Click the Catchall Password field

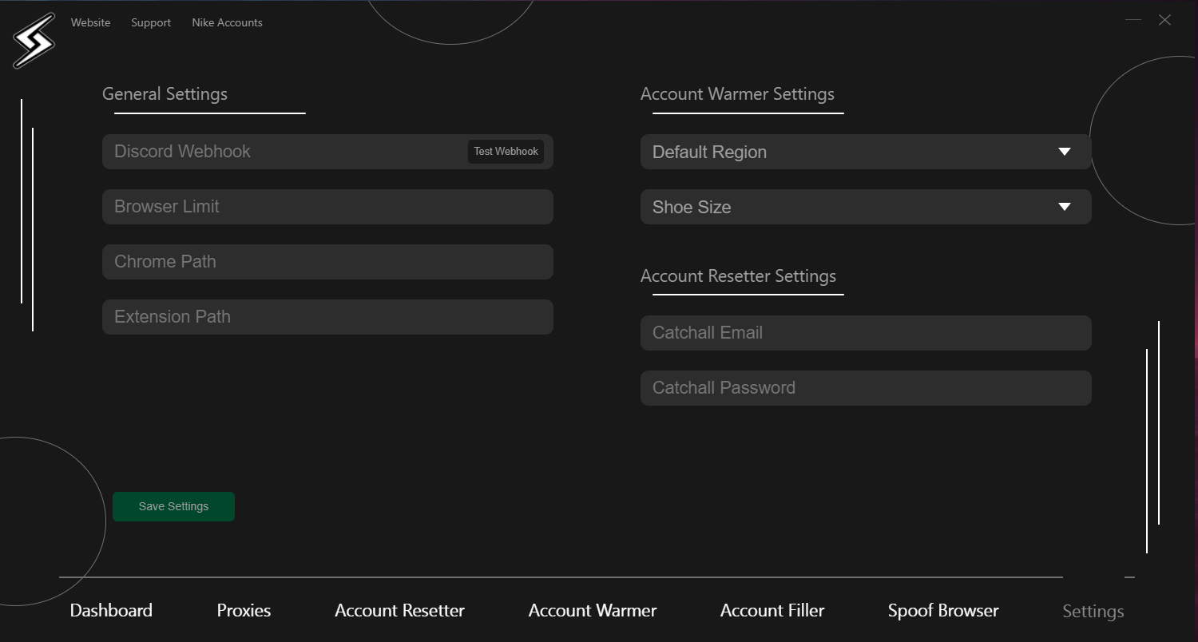coord(866,388)
